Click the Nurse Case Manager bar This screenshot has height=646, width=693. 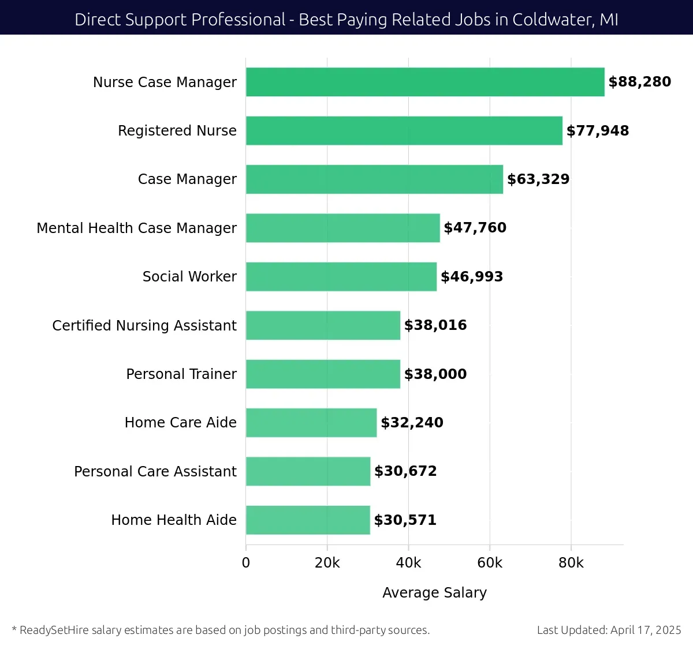point(425,82)
